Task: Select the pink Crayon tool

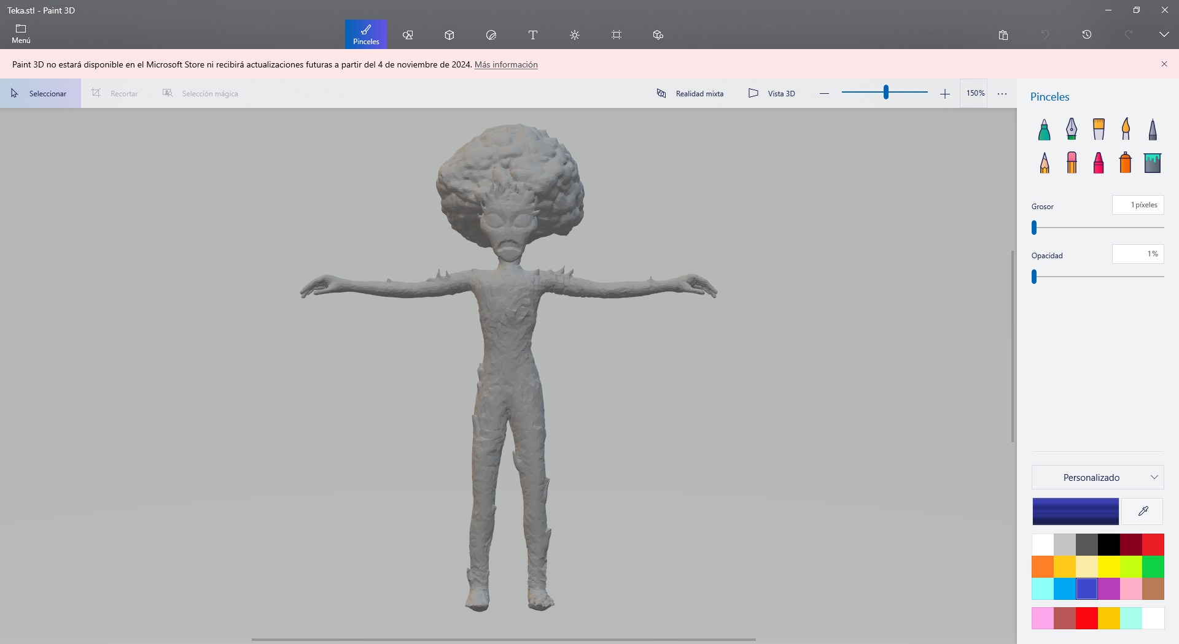Action: tap(1099, 163)
